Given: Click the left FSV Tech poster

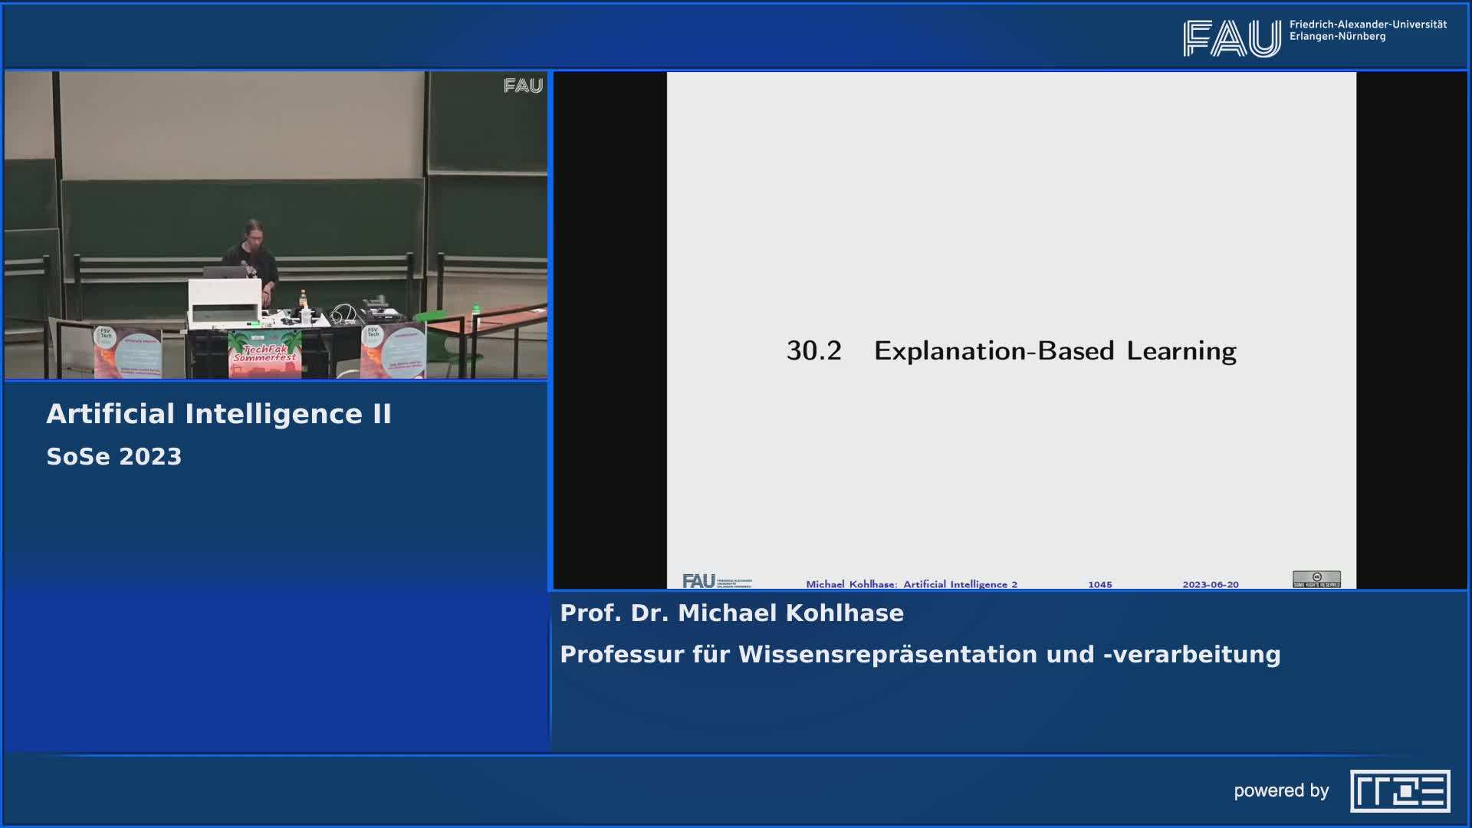Looking at the screenshot, I should 127,351.
